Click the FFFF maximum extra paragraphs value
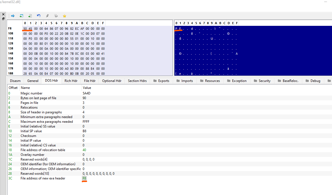The width and height of the screenshot is (332, 195). [x=86, y=122]
